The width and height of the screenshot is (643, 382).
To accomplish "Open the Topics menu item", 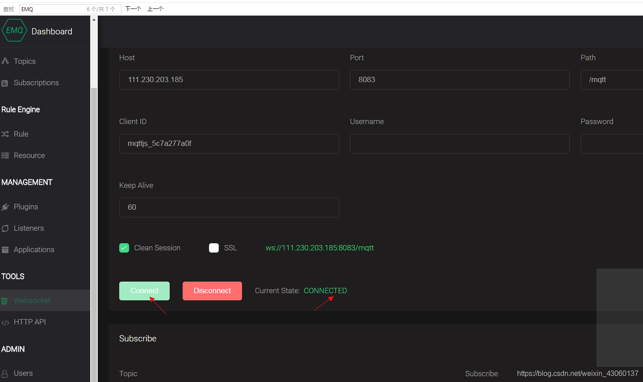I will [25, 61].
